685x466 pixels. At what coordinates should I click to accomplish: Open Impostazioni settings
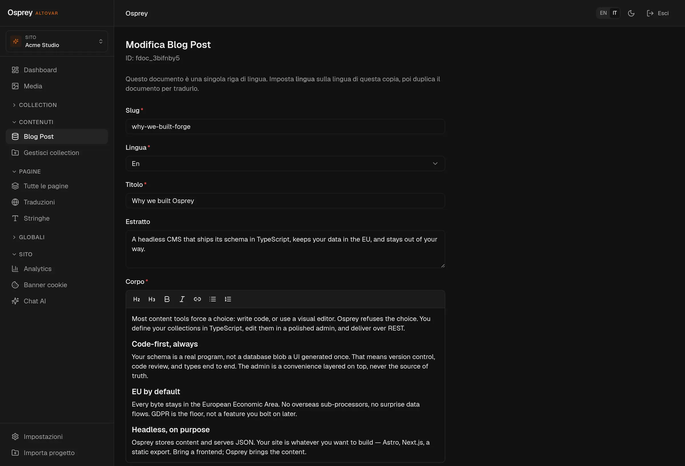(x=57, y=437)
